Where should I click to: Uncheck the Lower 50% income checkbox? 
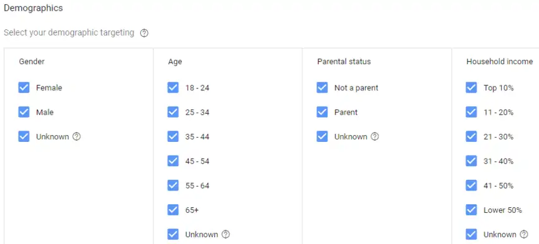(x=471, y=210)
